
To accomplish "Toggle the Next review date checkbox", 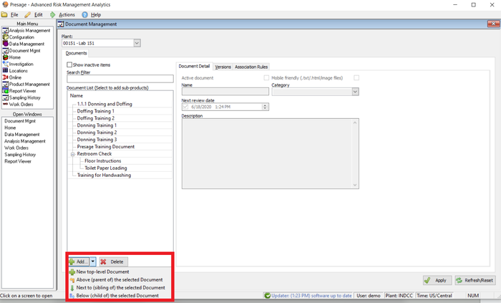I will click(x=185, y=107).
